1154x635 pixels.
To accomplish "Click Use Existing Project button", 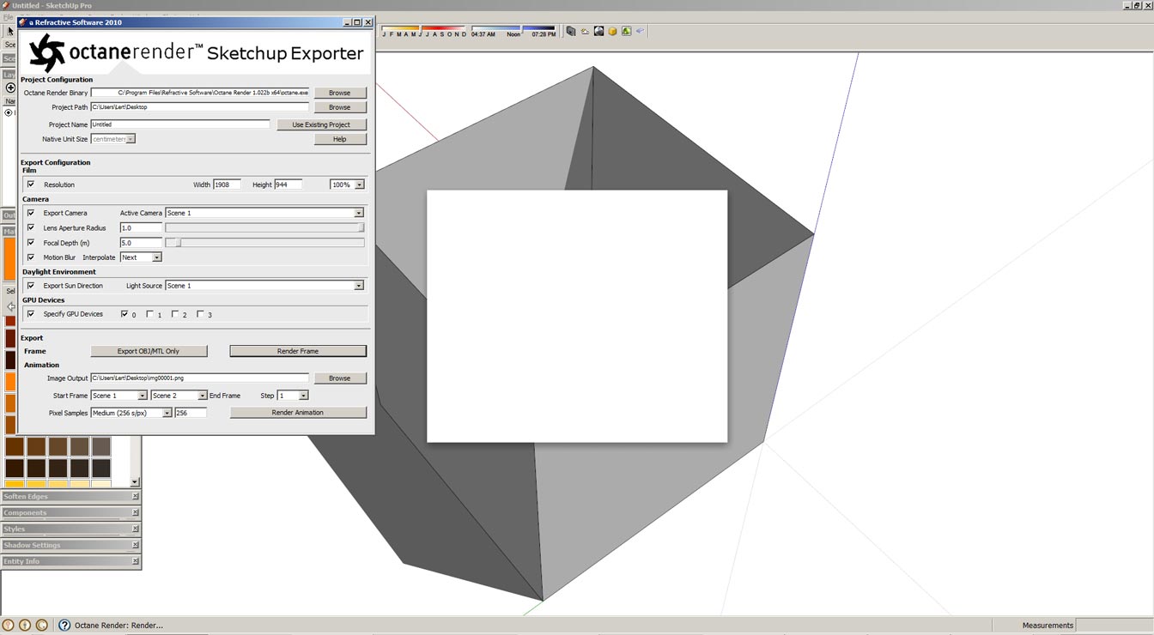I will click(322, 124).
